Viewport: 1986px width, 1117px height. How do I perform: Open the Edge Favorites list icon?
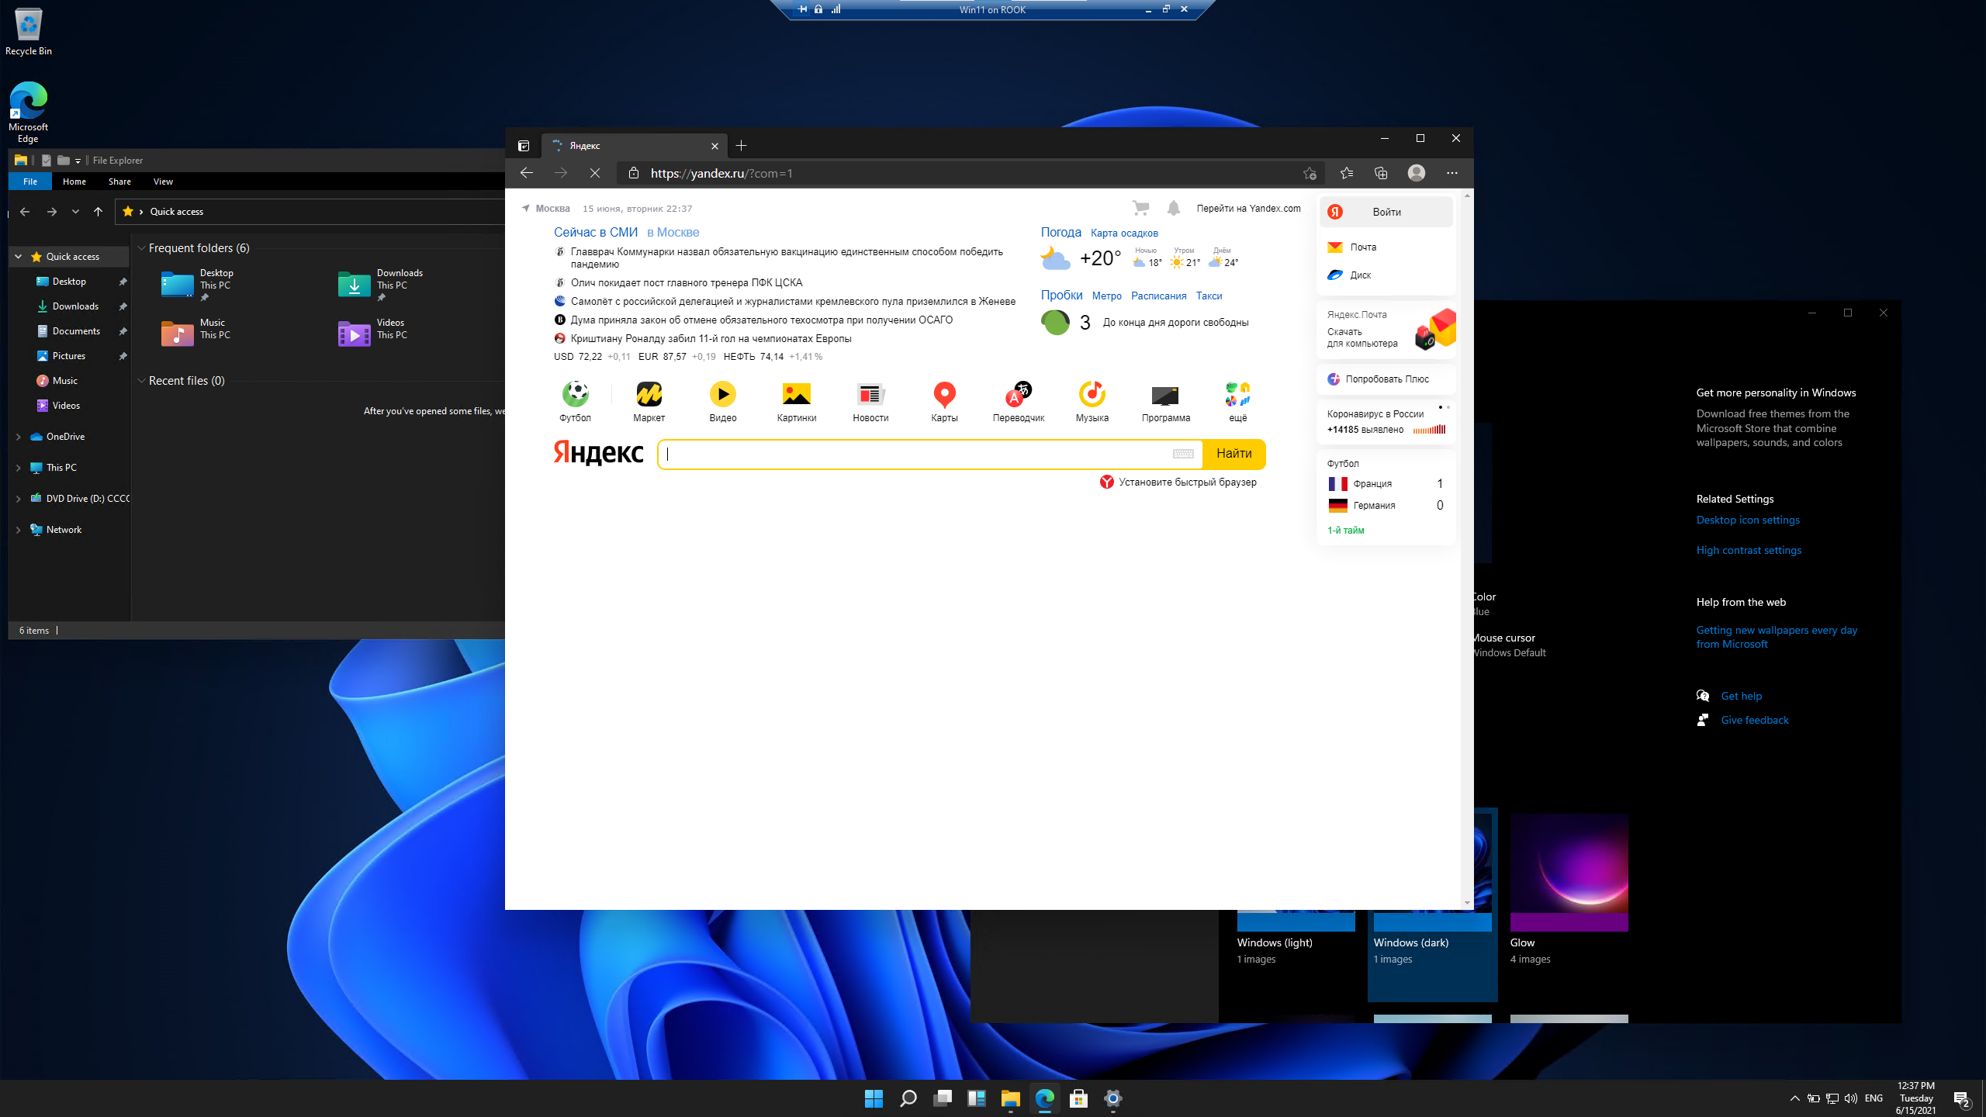pos(1346,173)
